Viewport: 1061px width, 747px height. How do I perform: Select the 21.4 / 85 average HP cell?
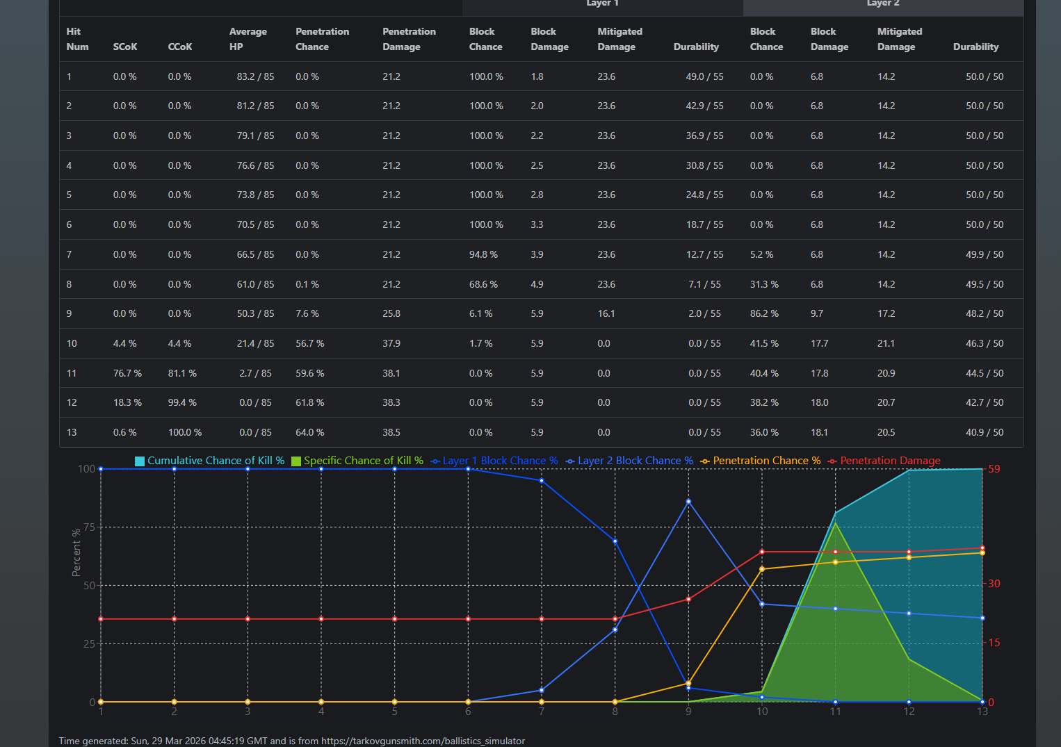tap(255, 343)
